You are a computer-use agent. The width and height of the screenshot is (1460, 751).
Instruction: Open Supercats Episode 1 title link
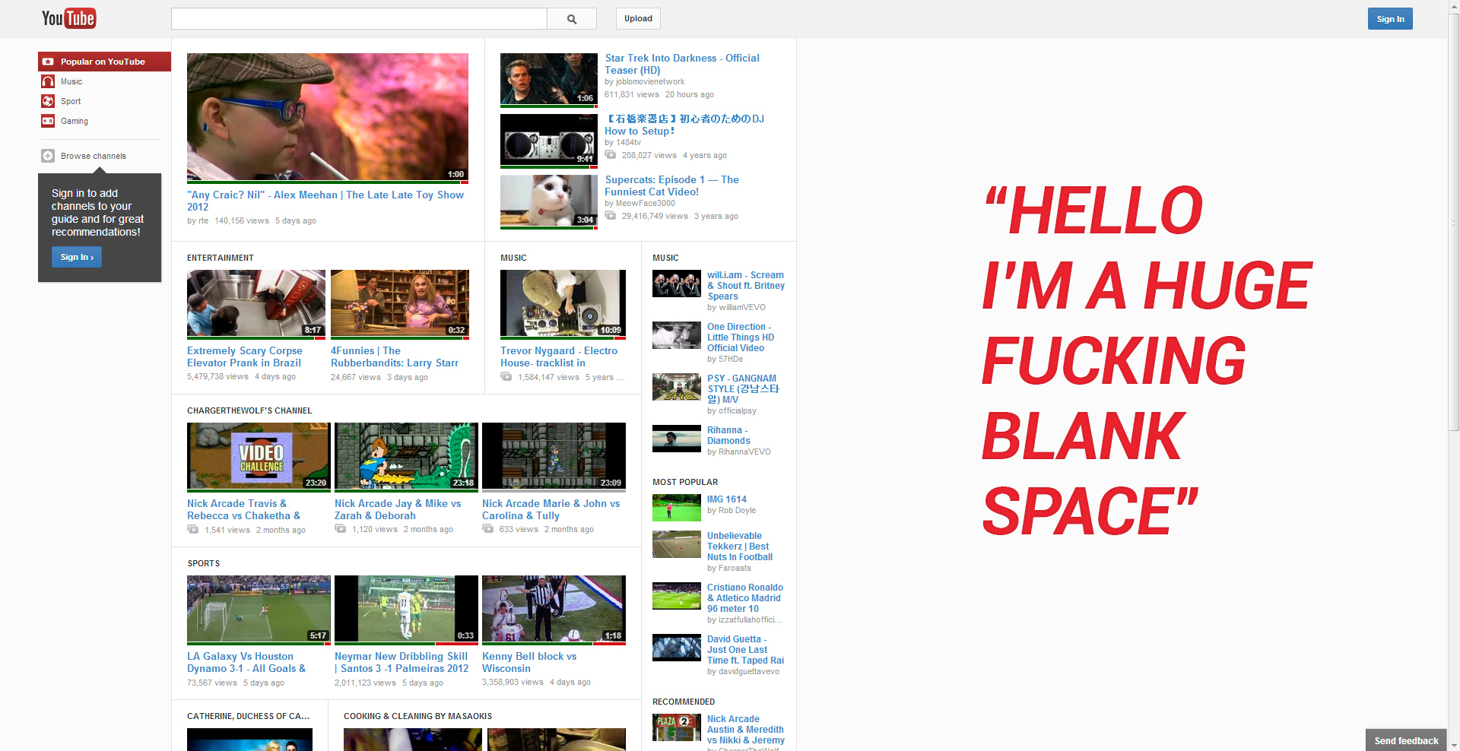[672, 185]
